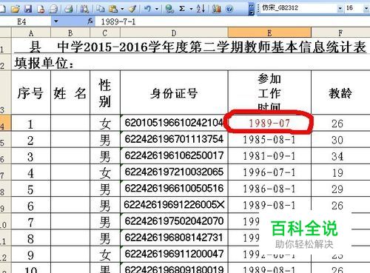Click teaching years cell 19
This screenshot has width=370, height=273.
coord(340,172)
